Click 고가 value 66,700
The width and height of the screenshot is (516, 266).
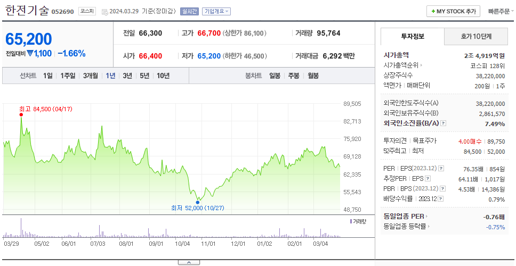click(209, 33)
